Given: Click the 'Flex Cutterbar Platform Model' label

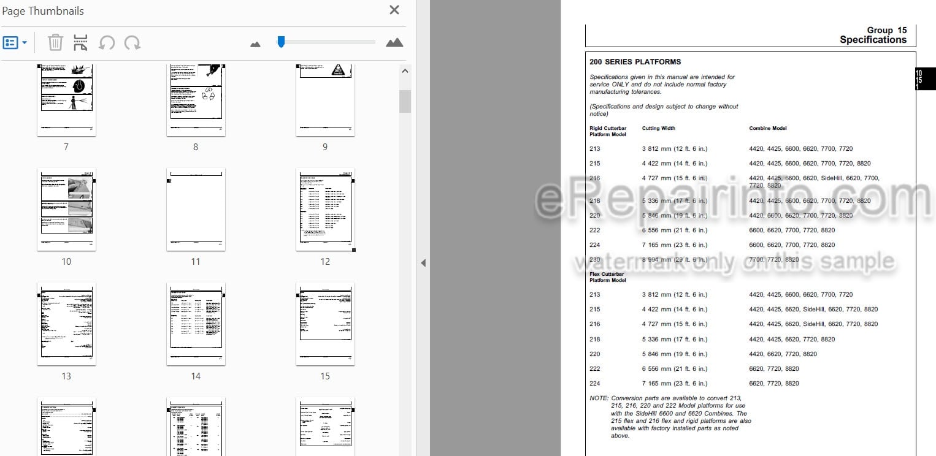Looking at the screenshot, I should (x=608, y=277).
